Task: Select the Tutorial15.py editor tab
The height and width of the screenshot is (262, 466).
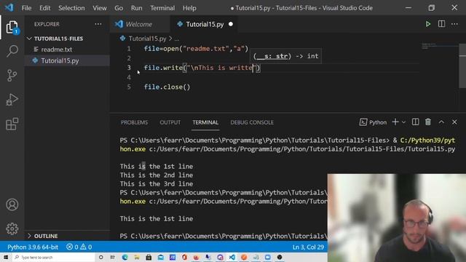Action: tap(205, 24)
